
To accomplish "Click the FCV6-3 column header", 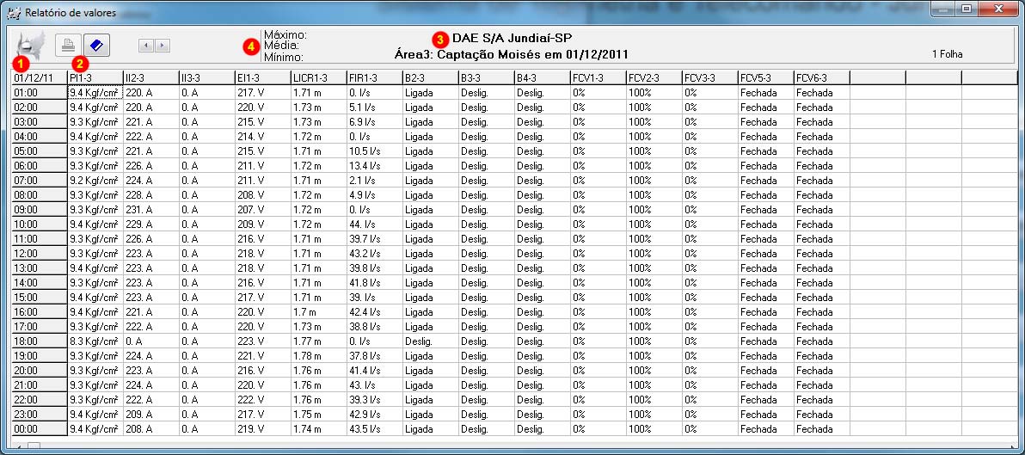I will (821, 78).
